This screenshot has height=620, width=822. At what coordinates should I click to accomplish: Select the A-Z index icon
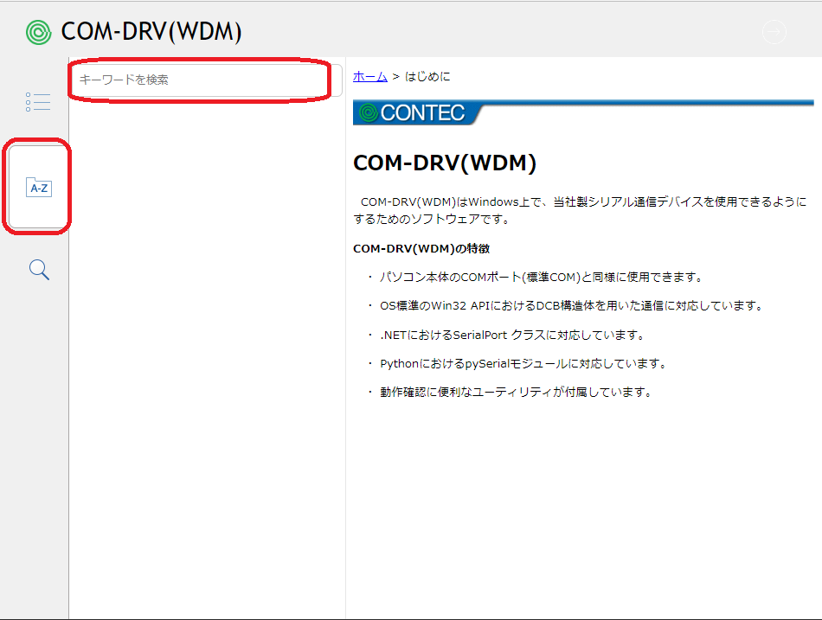(39, 187)
